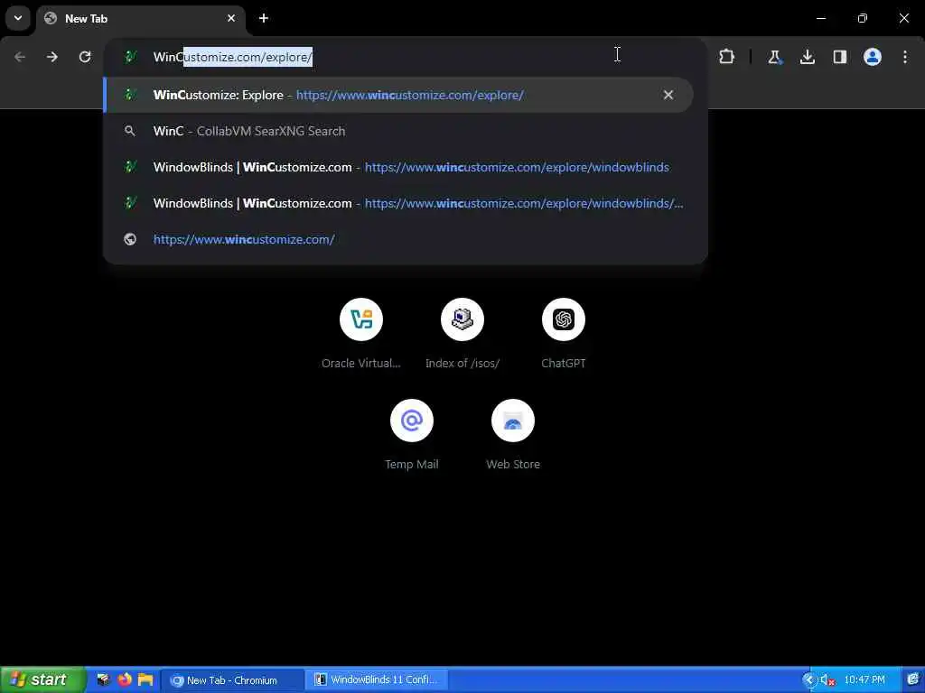Click first quick launch icon beside start

pos(104,679)
